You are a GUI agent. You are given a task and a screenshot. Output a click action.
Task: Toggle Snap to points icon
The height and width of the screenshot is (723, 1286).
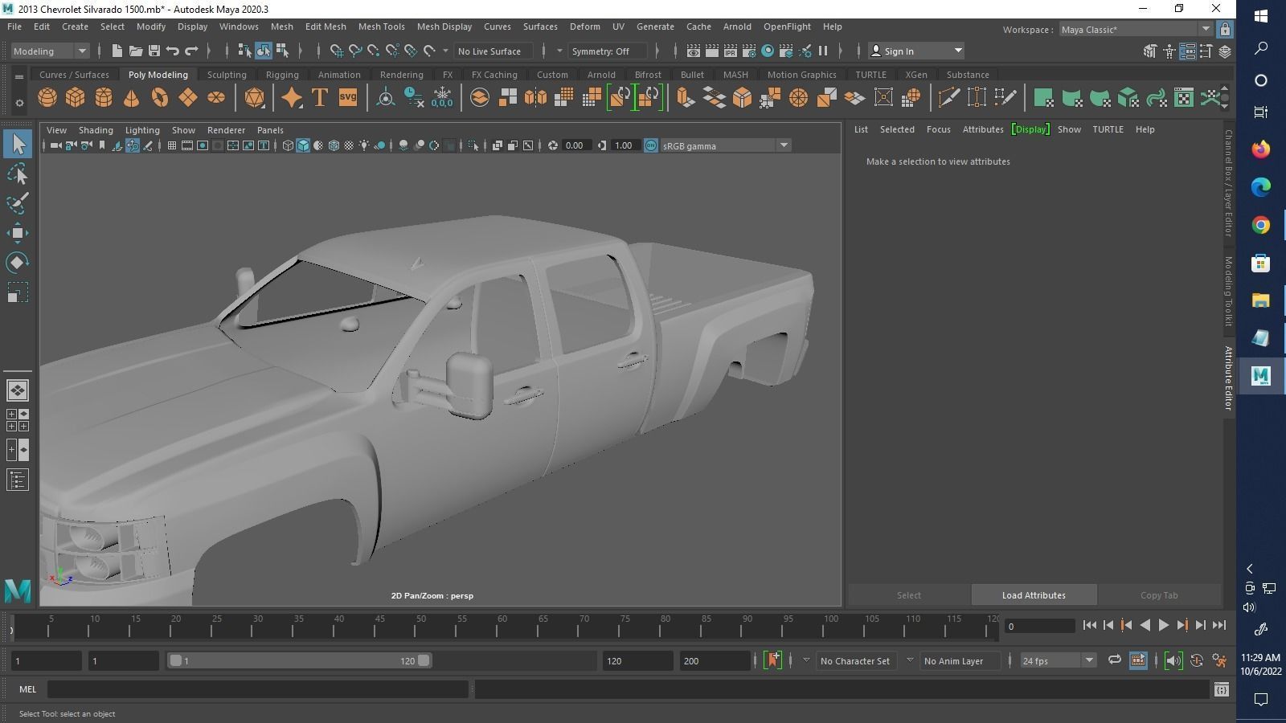374,51
